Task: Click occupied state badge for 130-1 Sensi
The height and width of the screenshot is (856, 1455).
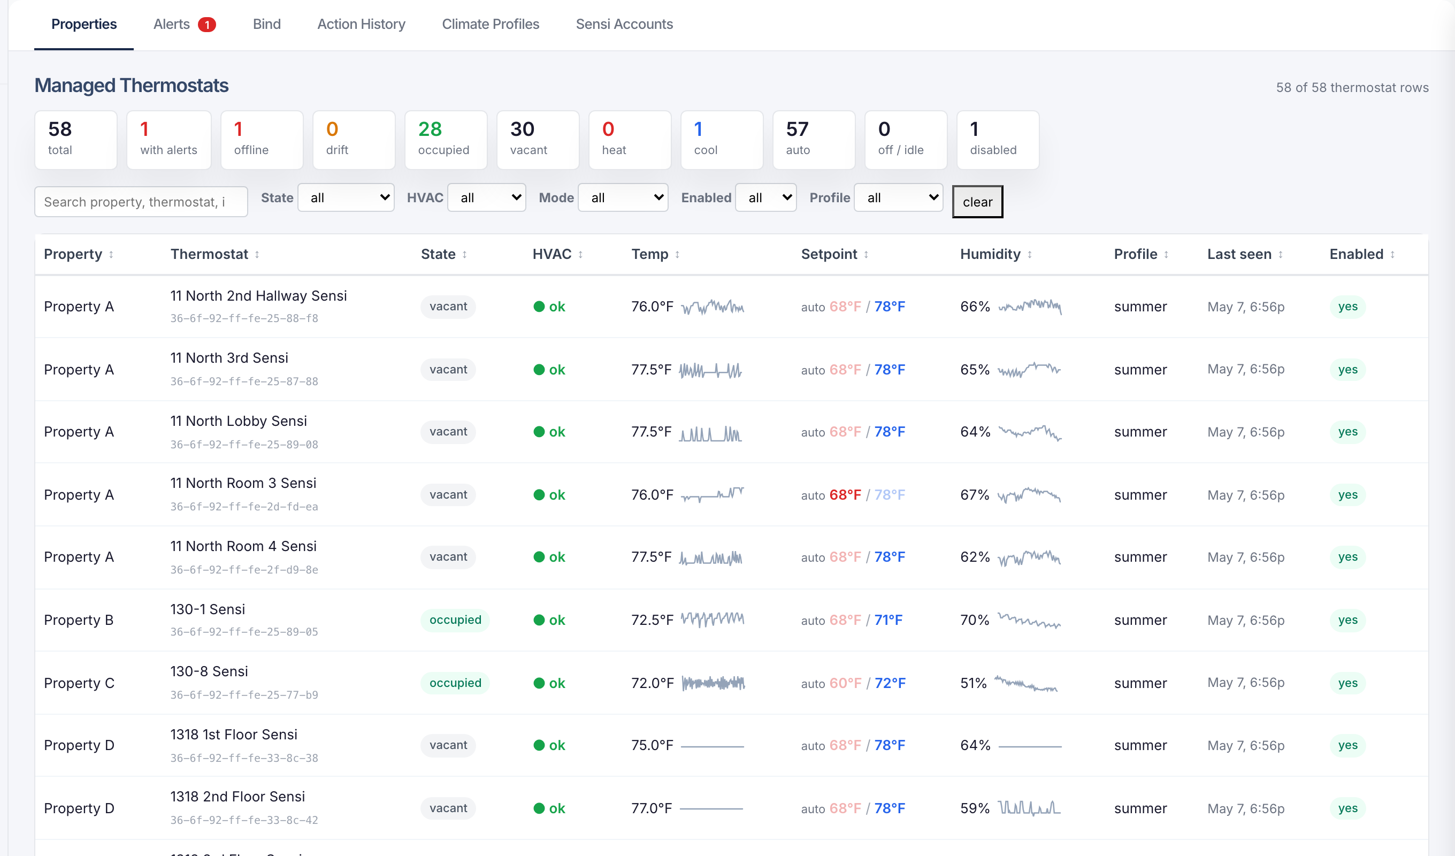Action: pyautogui.click(x=455, y=621)
